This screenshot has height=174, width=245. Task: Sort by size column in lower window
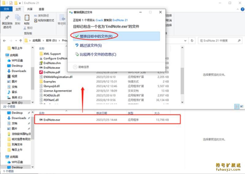(x=157, y=113)
